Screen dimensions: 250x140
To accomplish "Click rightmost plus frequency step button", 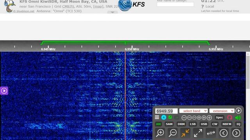I will click(209, 117).
